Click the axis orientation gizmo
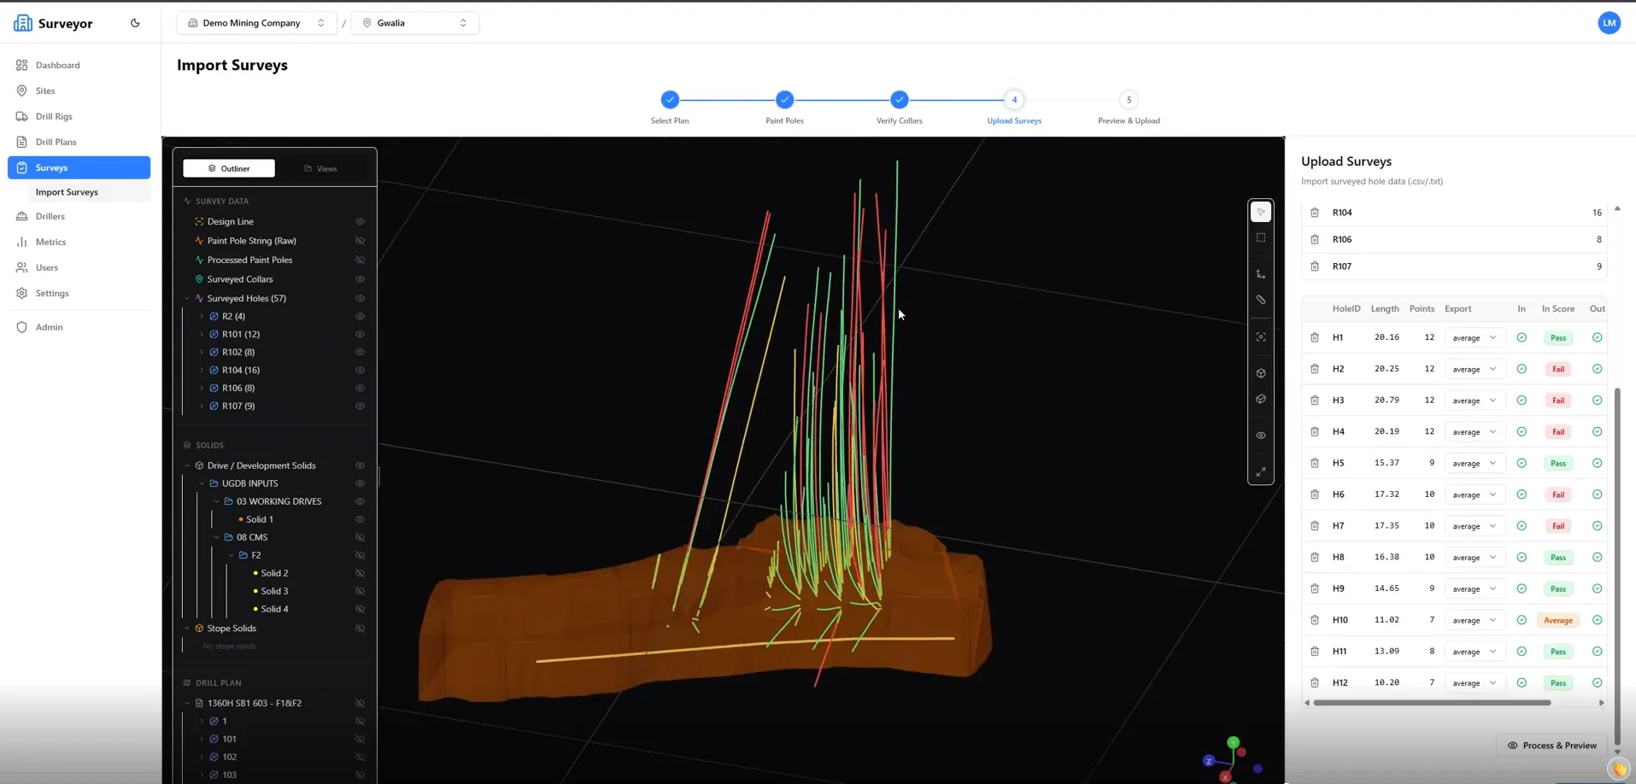 (x=1234, y=758)
